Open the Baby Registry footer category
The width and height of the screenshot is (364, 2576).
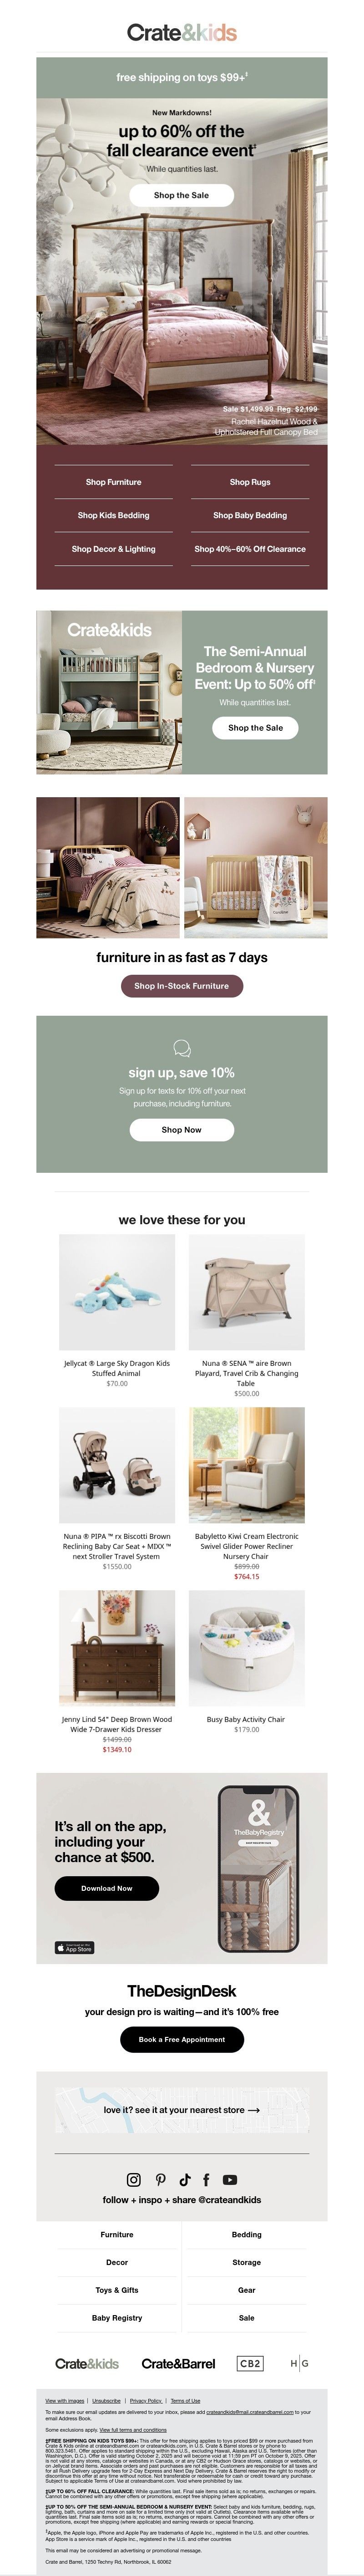click(117, 2318)
